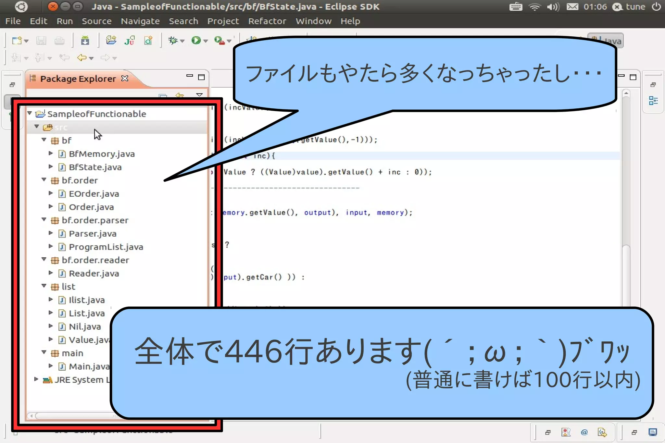
Task: Click the External Tools run icon
Action: [x=220, y=40]
